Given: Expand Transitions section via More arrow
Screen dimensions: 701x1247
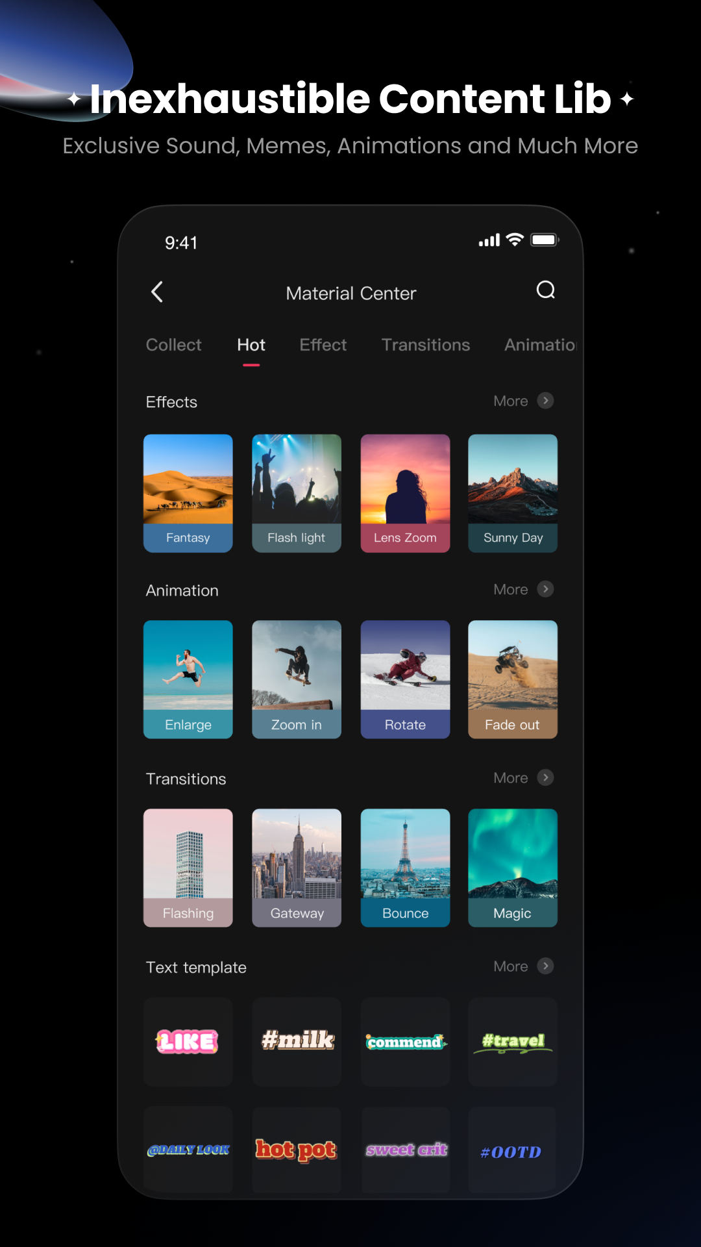Looking at the screenshot, I should 545,777.
